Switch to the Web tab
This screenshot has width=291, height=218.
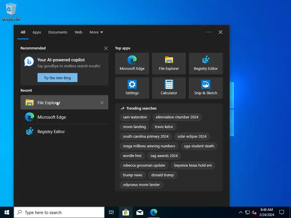[x=78, y=32]
